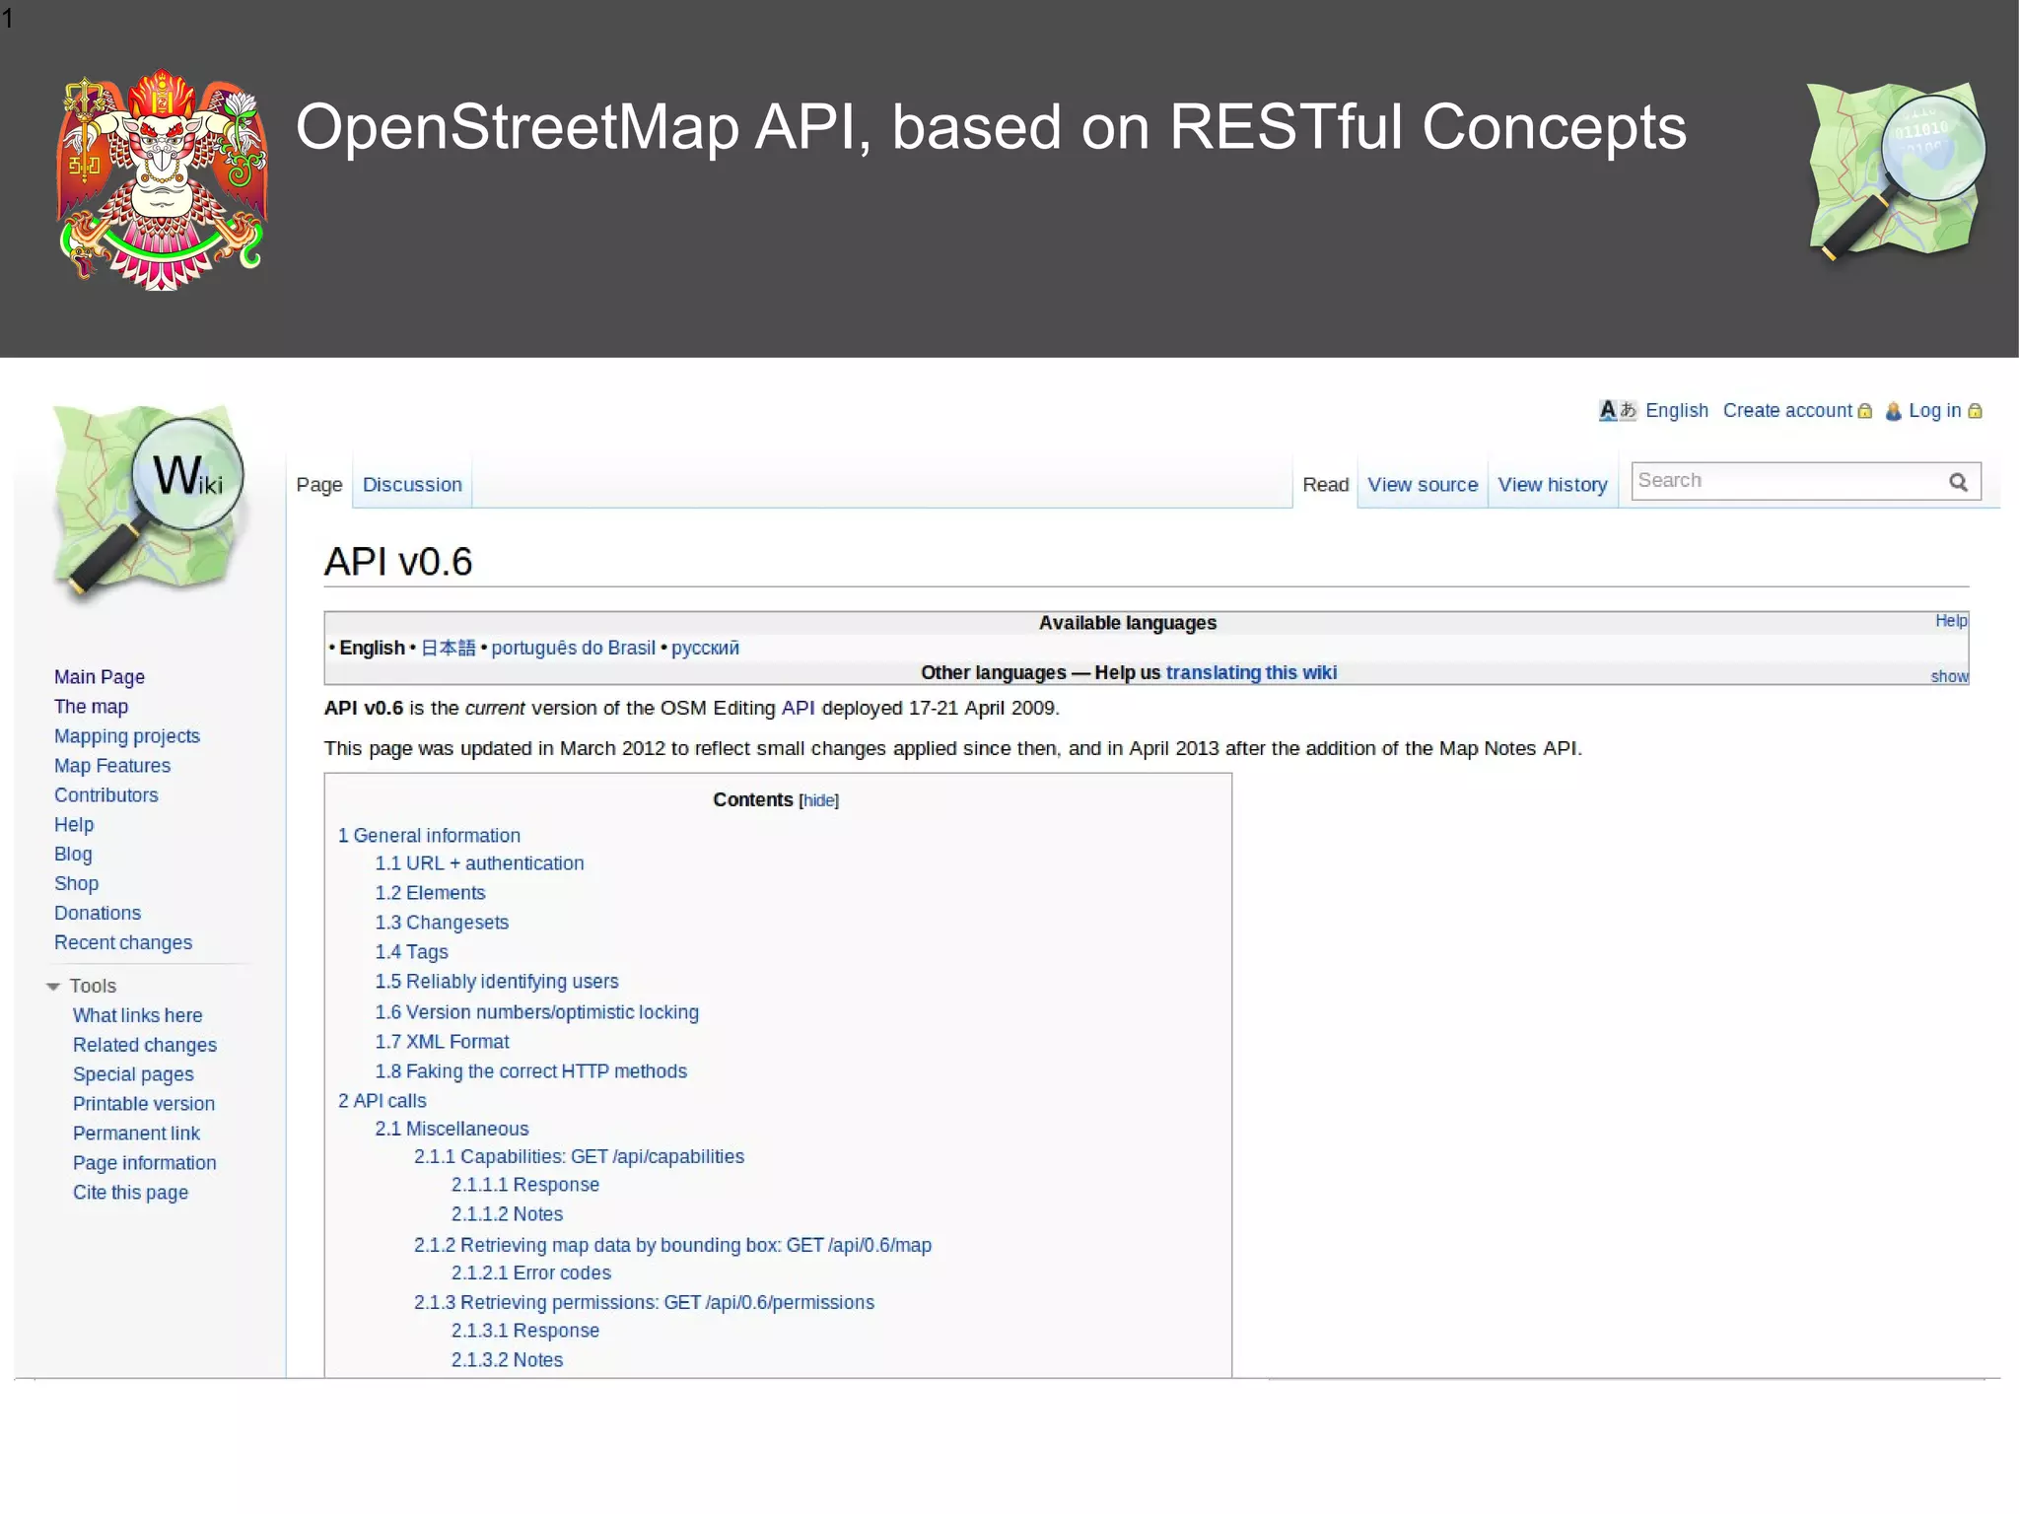Jump to 1.4 Tags section
This screenshot has height=1514, width=2019.
point(411,952)
